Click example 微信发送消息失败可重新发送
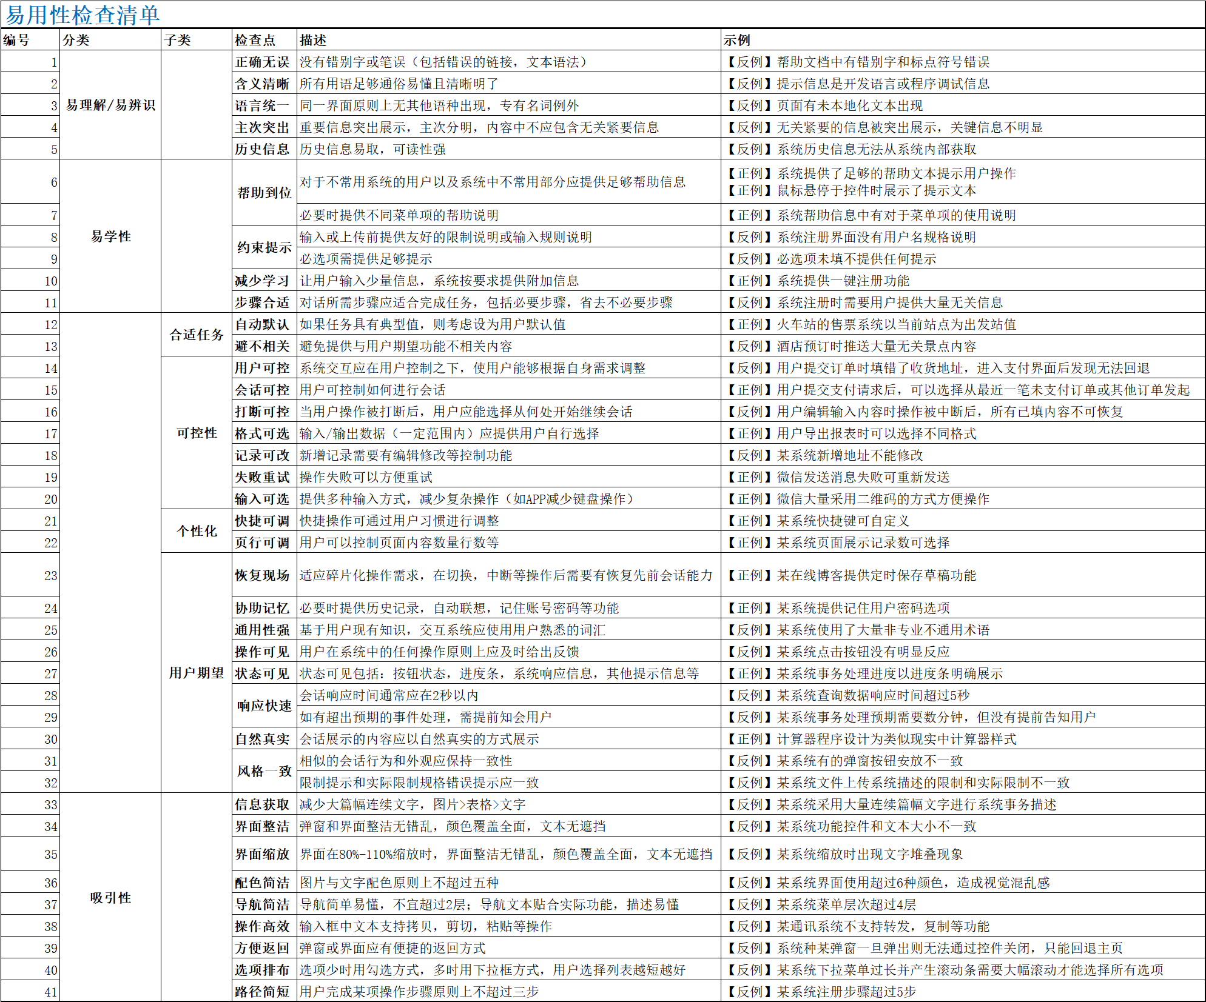The width and height of the screenshot is (1206, 1002). (x=863, y=477)
